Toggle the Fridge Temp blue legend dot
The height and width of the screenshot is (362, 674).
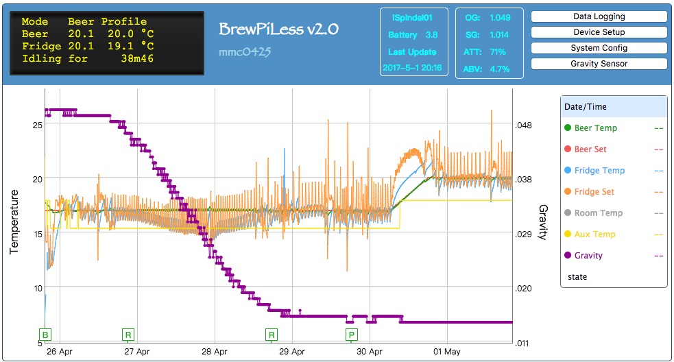(x=568, y=170)
